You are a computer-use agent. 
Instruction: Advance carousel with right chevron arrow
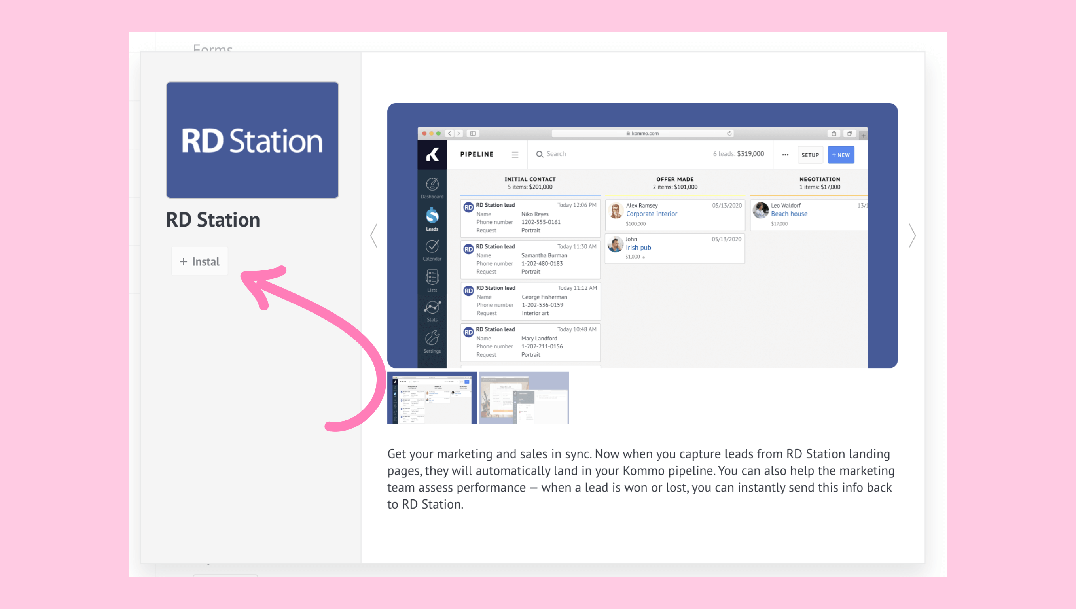click(x=913, y=236)
